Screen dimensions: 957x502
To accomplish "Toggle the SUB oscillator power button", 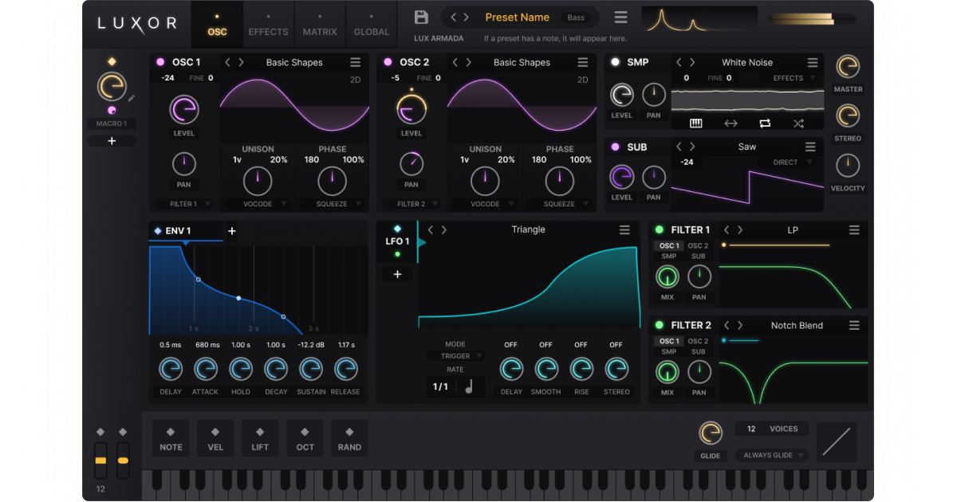I will pos(614,147).
